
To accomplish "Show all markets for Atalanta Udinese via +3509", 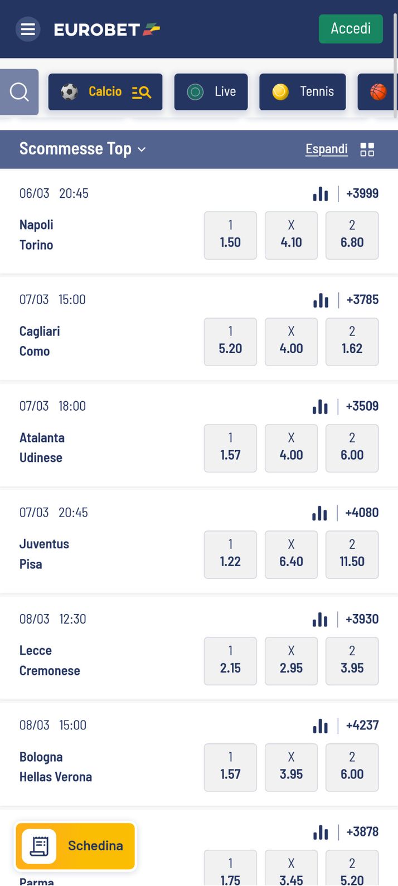I will click(x=362, y=406).
